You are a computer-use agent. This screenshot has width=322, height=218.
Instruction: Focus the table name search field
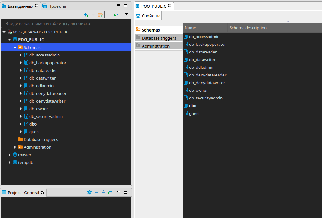coord(66,23)
